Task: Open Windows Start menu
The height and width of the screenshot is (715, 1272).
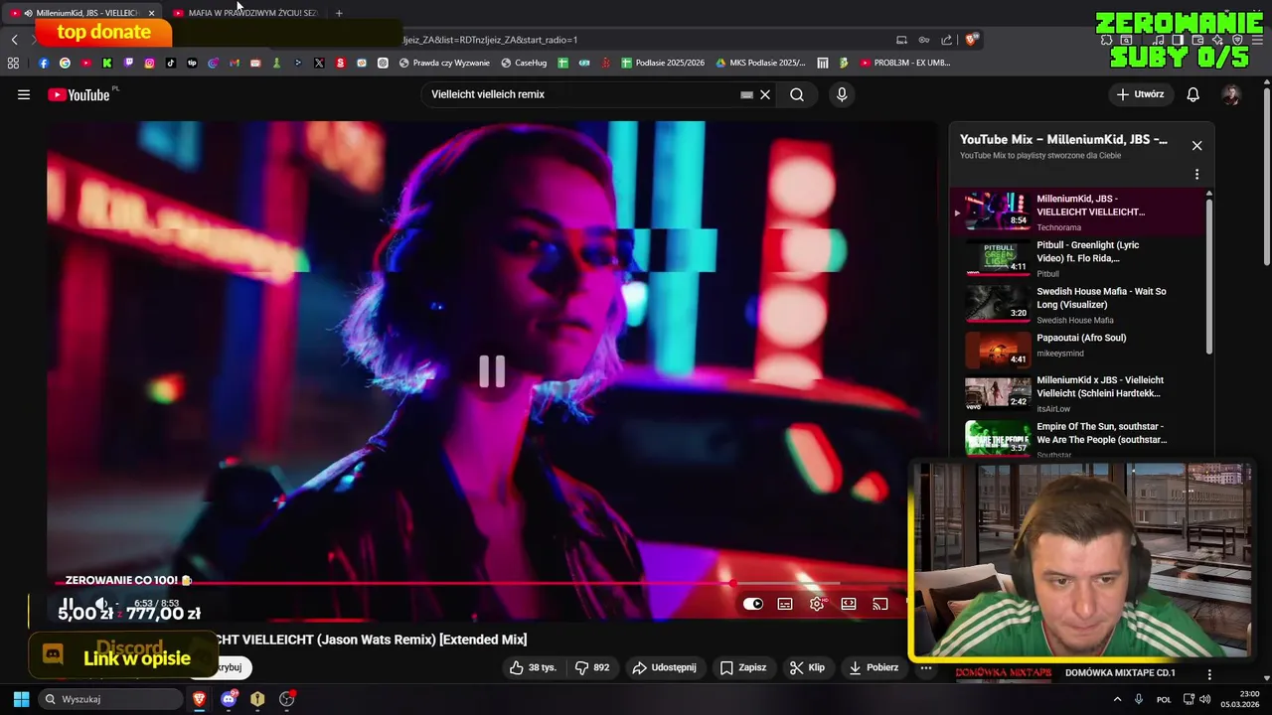Action: coord(21,699)
